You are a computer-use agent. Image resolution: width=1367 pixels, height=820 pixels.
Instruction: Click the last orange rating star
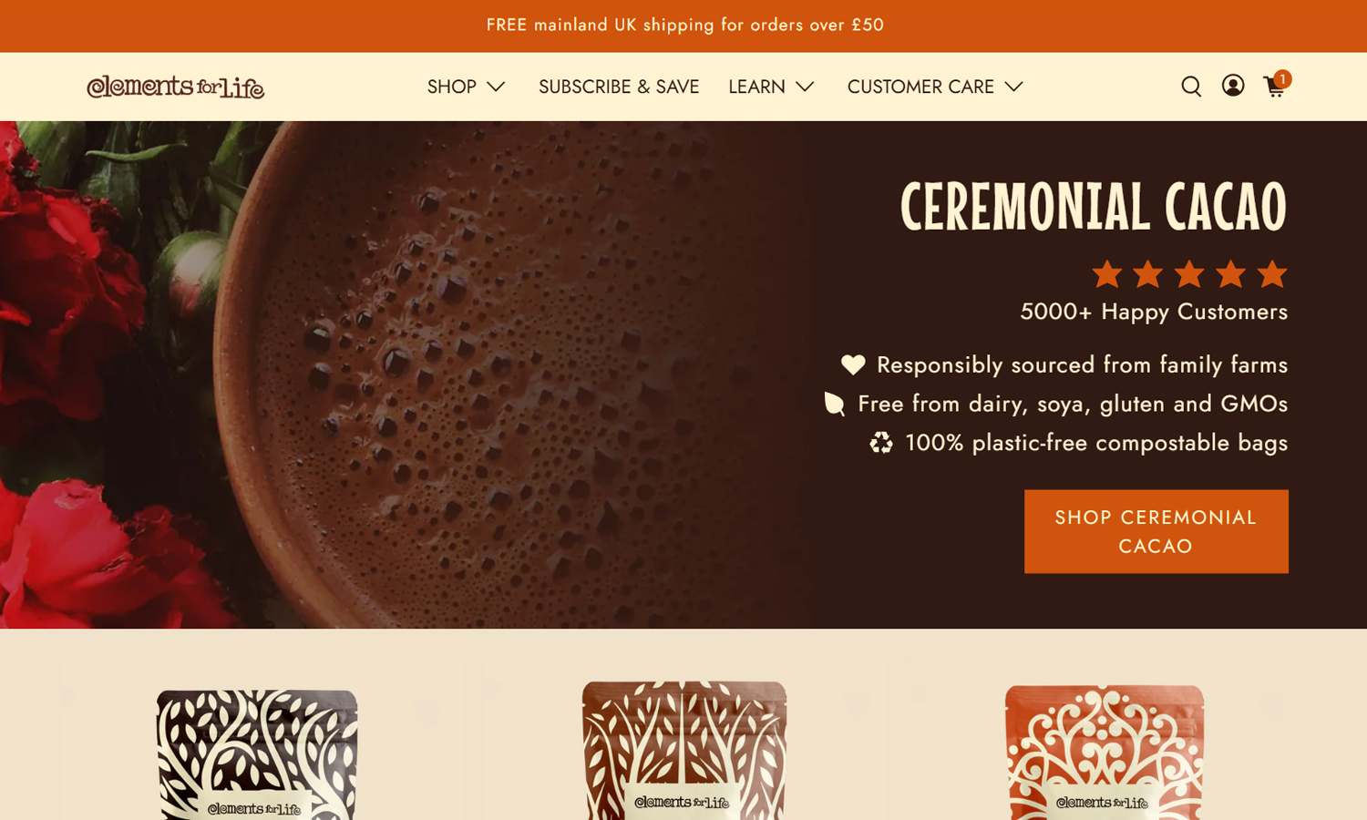pos(1272,273)
